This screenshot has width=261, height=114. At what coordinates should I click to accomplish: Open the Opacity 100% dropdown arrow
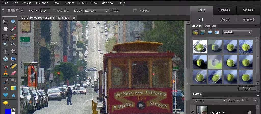255,100
